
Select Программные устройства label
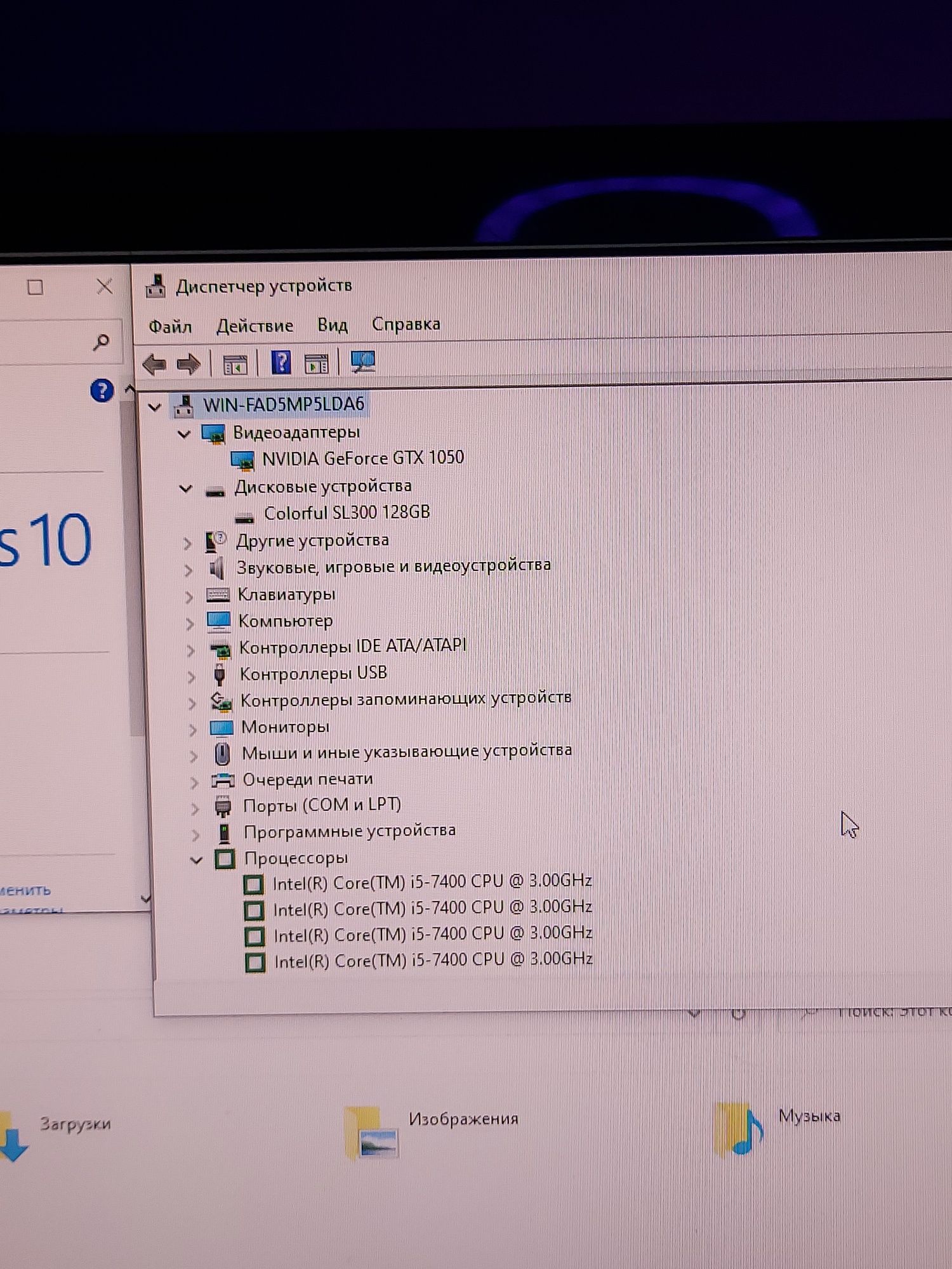[350, 831]
